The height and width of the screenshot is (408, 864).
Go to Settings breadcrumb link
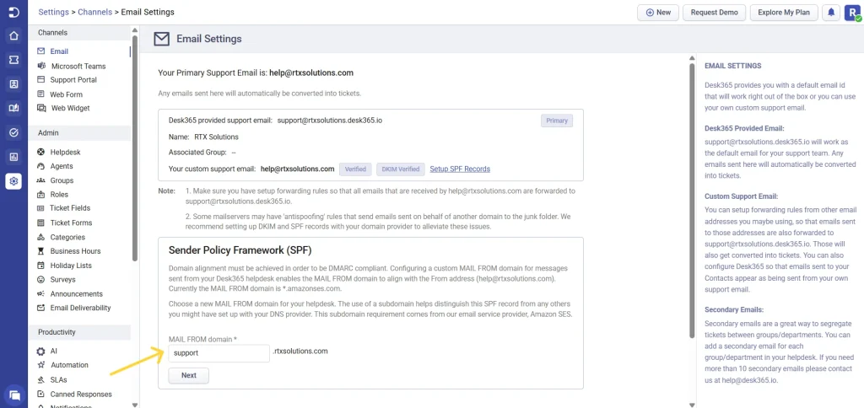pos(53,12)
